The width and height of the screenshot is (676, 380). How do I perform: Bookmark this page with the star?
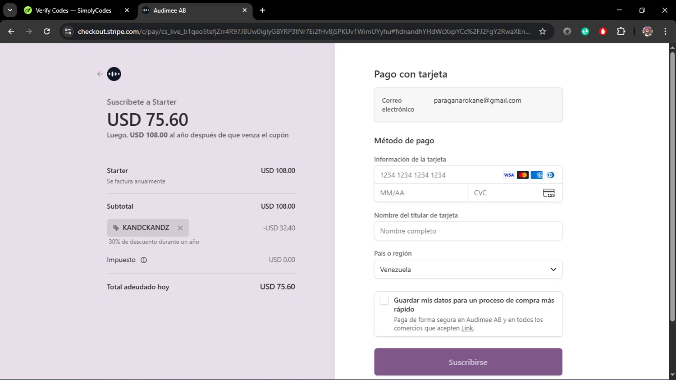[x=543, y=31]
